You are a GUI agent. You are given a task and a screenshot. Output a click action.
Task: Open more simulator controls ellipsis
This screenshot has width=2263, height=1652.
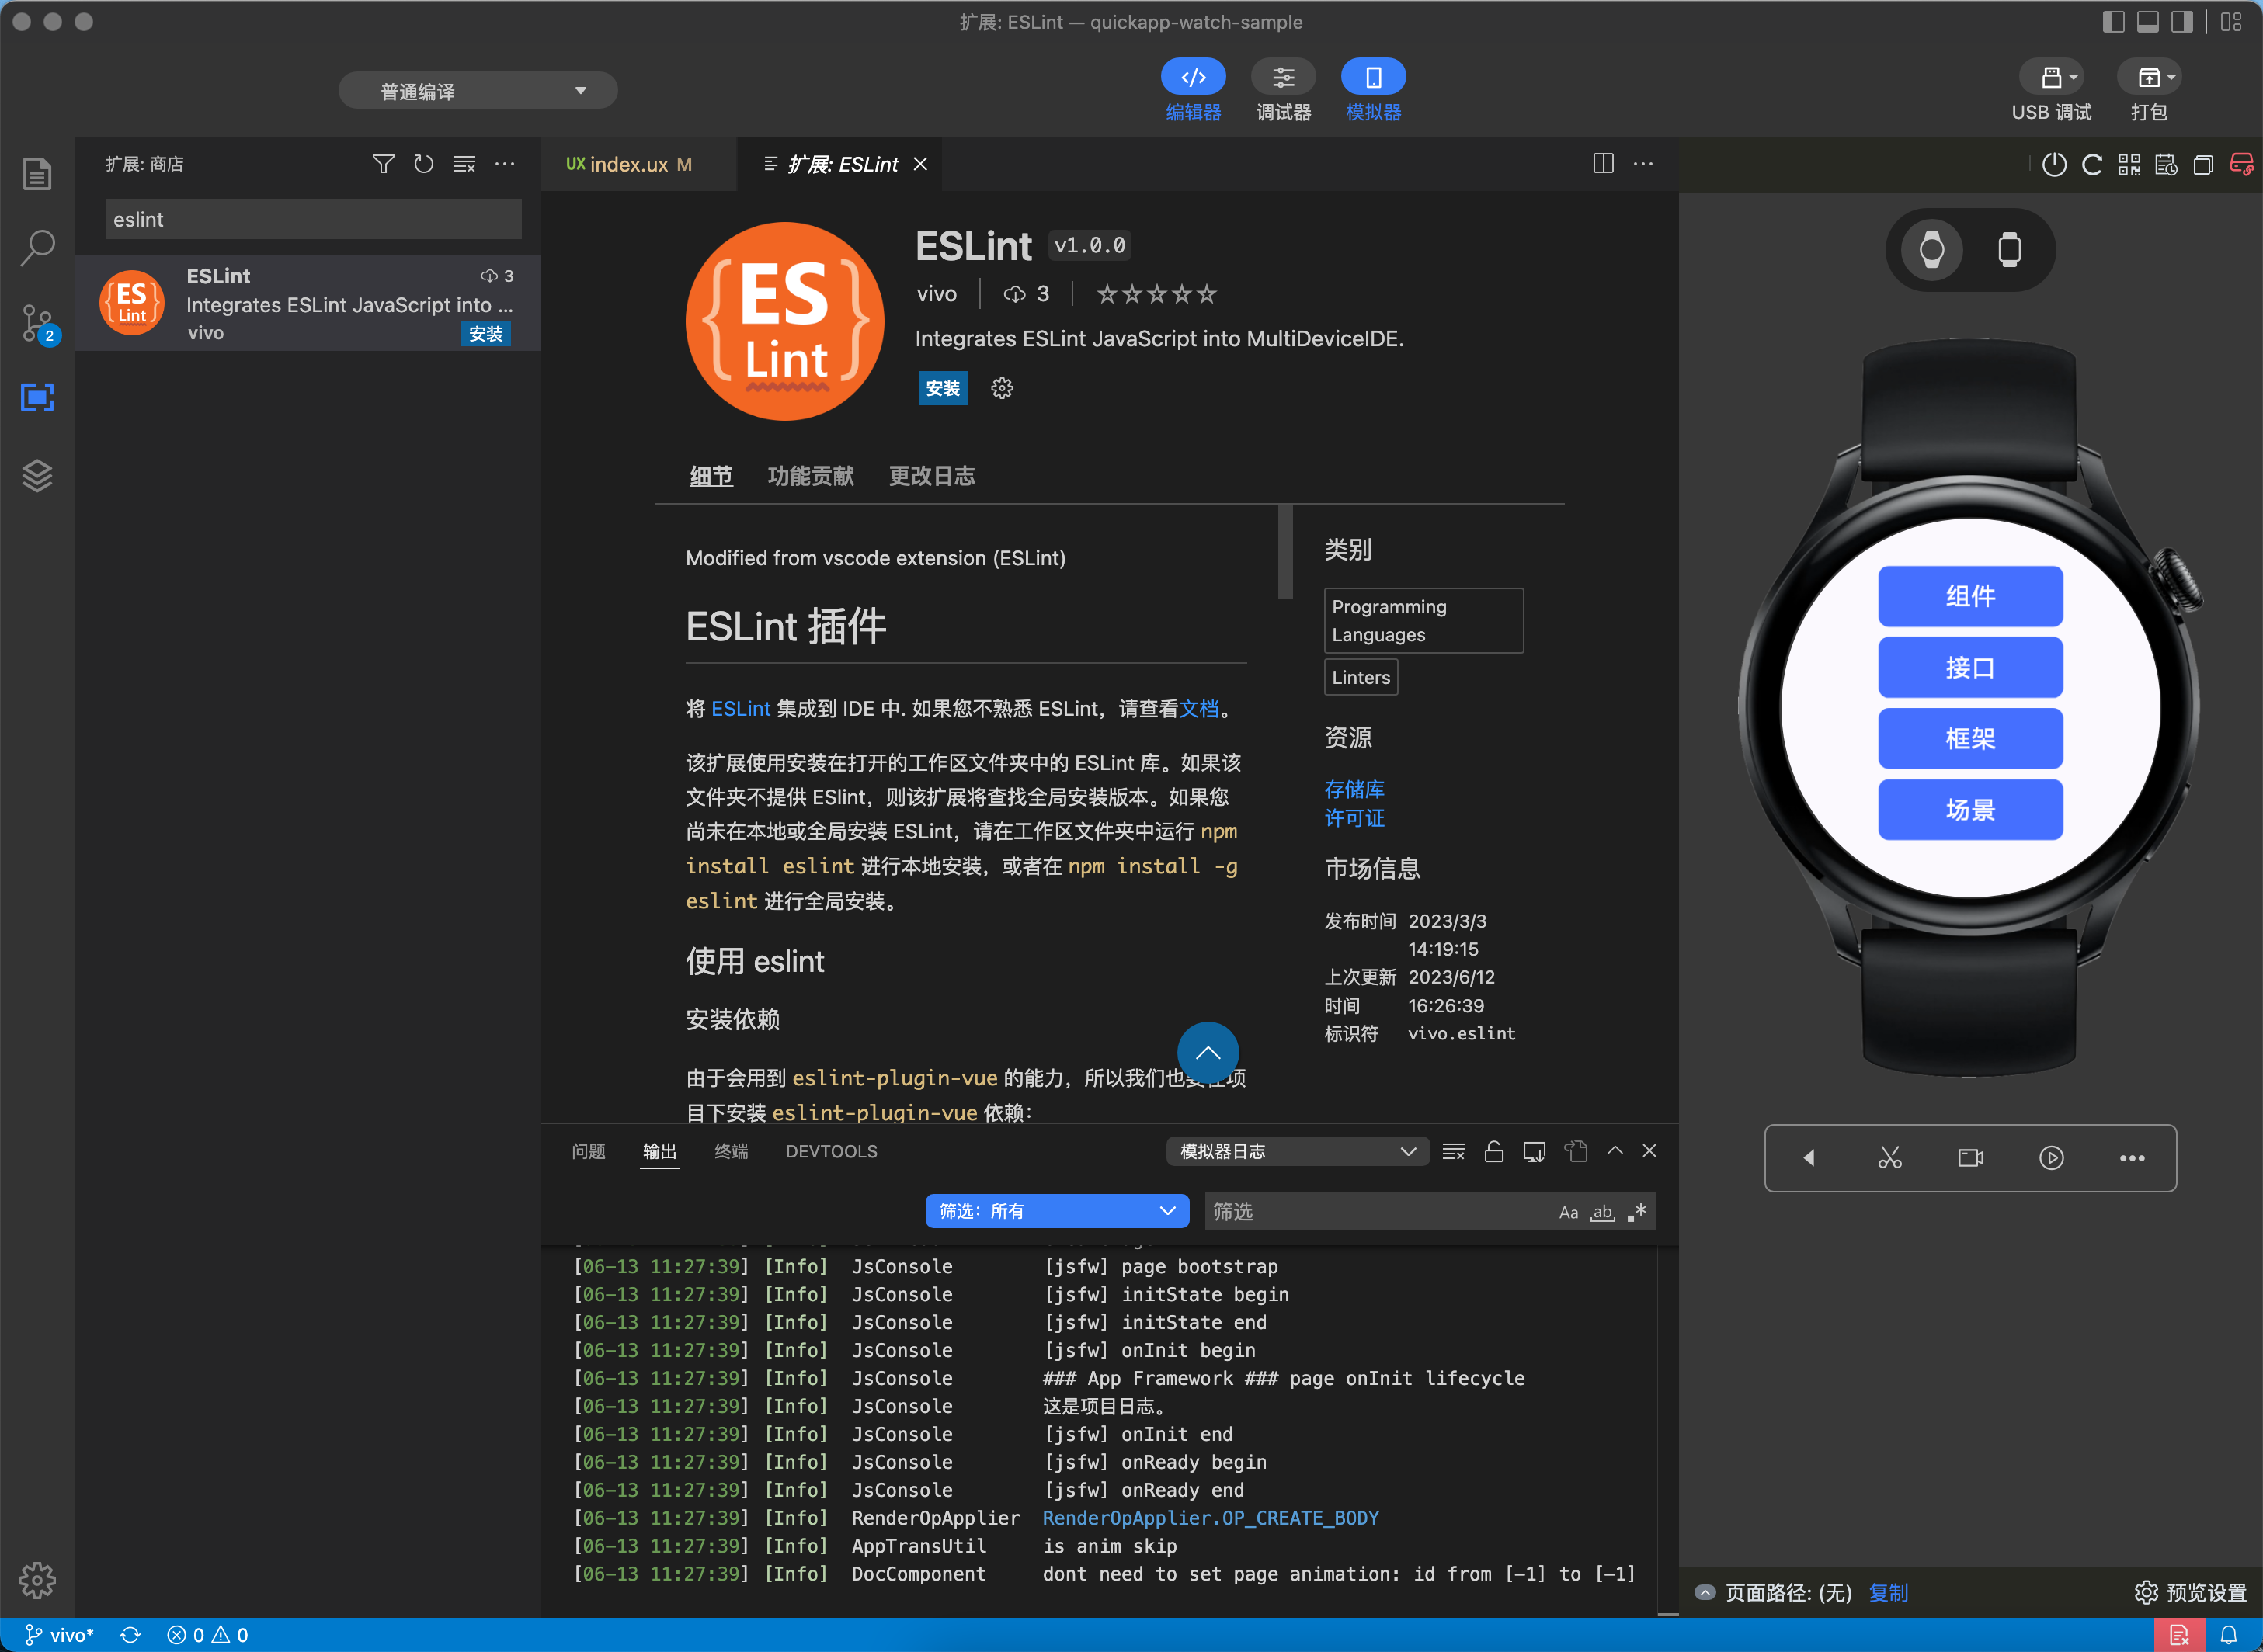click(x=2132, y=1158)
